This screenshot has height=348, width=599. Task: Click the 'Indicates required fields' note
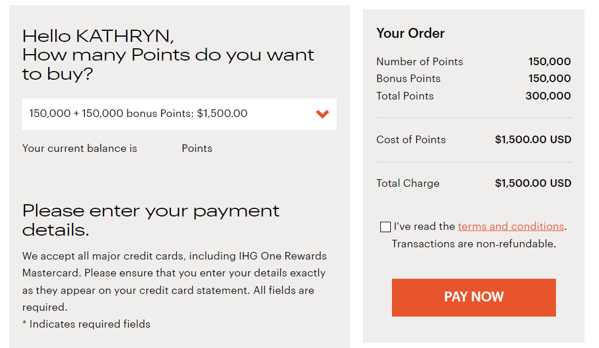(85, 324)
